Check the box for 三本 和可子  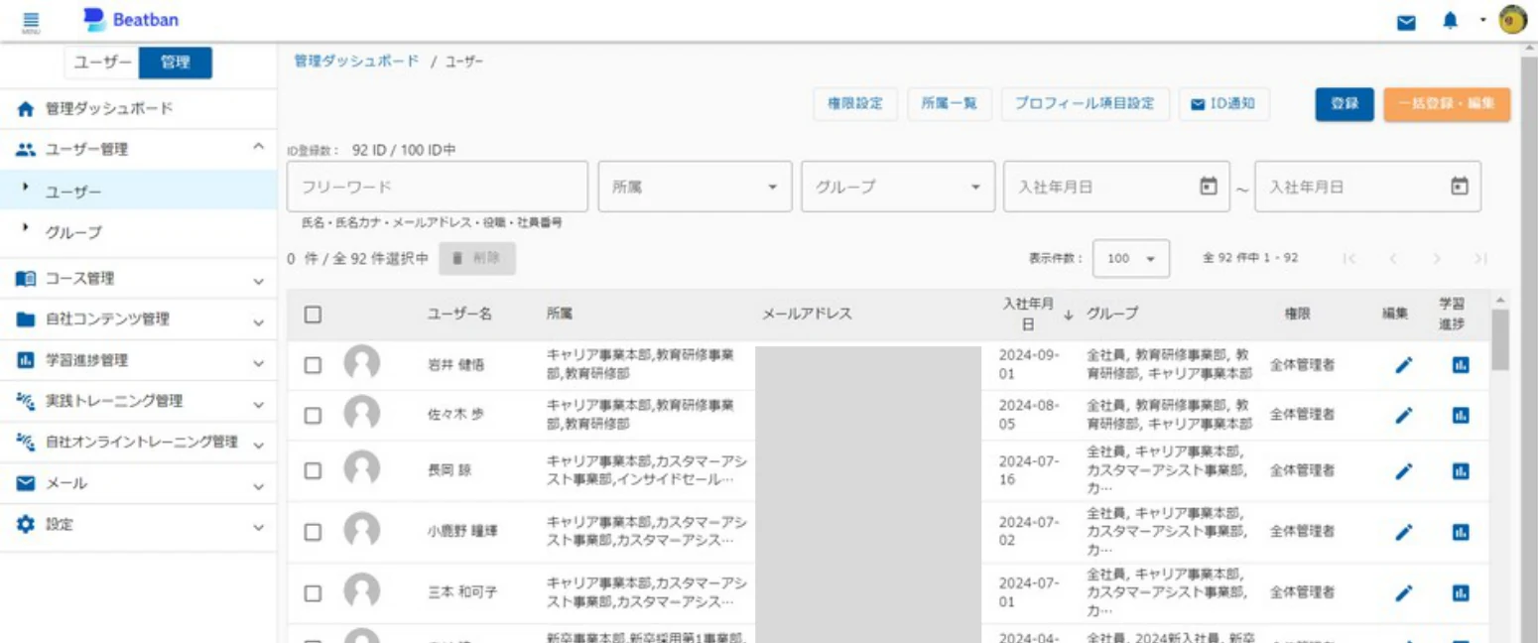point(313,593)
